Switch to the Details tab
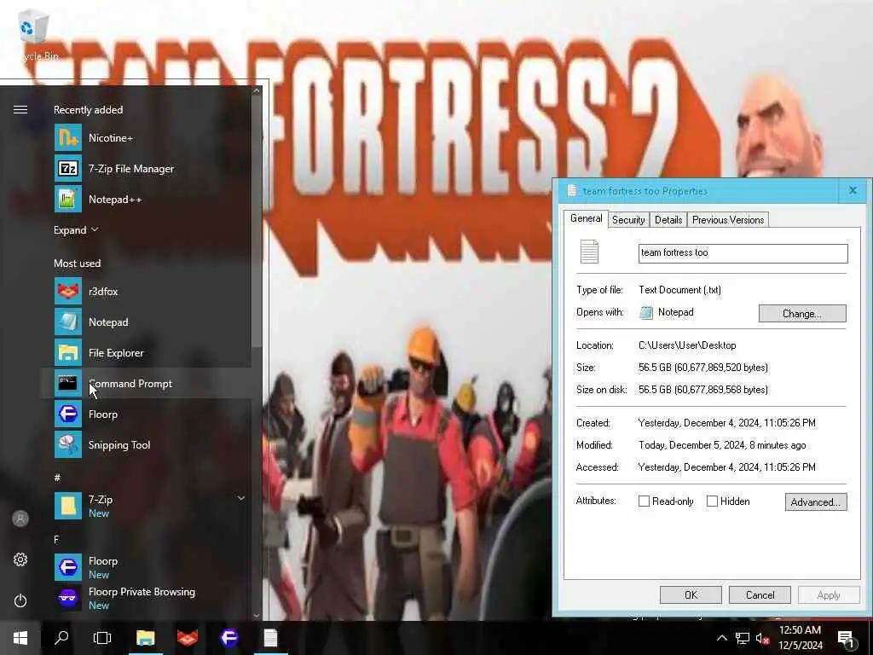873x655 pixels. [x=668, y=220]
